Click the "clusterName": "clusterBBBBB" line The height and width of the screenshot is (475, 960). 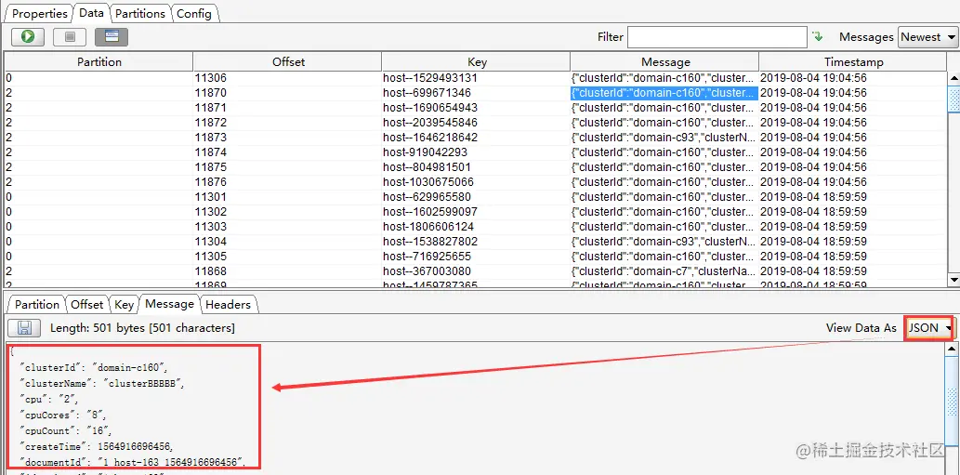(x=102, y=384)
